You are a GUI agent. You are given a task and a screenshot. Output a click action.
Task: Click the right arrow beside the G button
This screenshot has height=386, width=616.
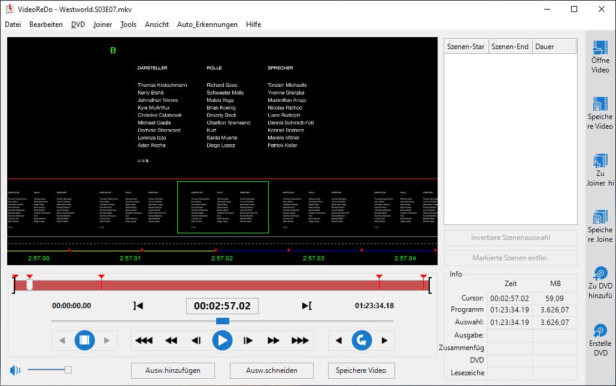(384, 341)
